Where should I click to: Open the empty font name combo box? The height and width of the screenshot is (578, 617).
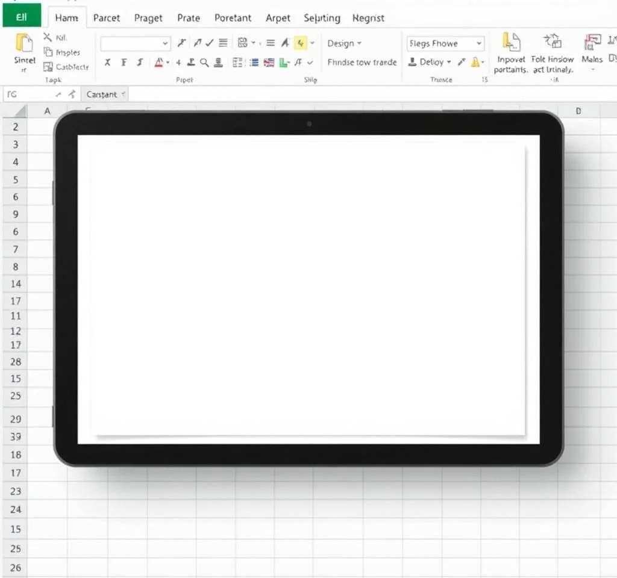[x=136, y=43]
